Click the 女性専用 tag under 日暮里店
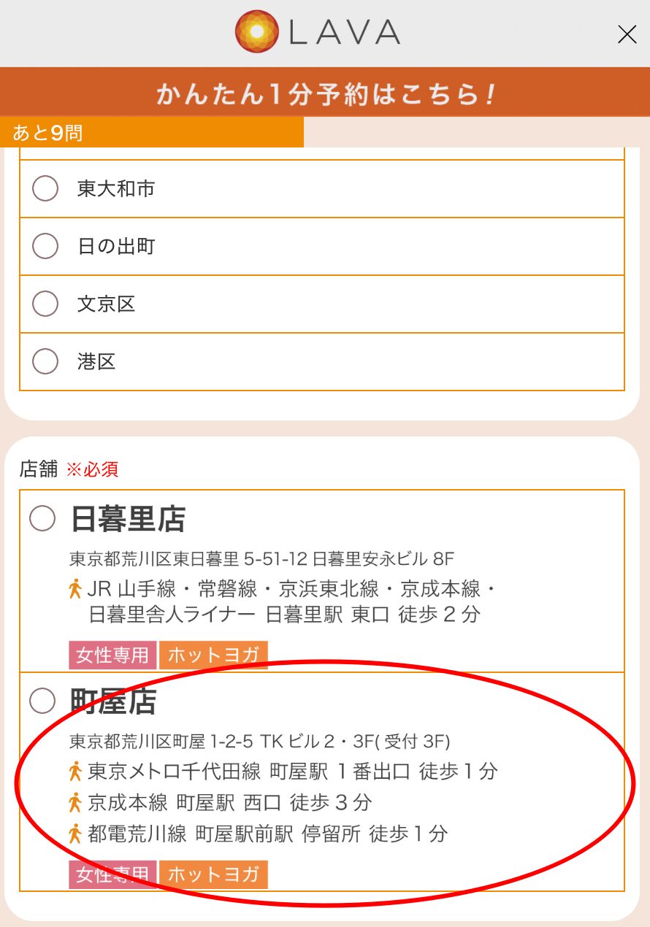650x927 pixels. [x=112, y=655]
